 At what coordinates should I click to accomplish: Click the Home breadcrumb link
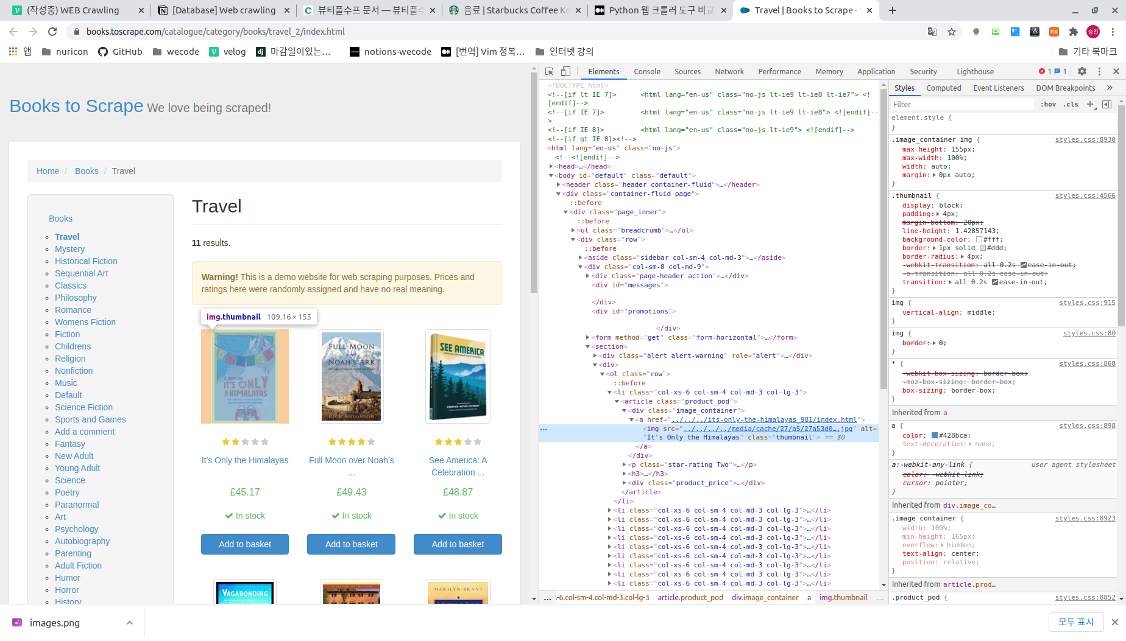(48, 171)
